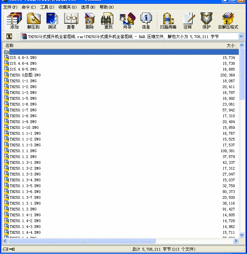Viewport: 247px width, 254px height.
Task: Select file TH250.1.4-2.DWG
Action: (x=25, y=221)
